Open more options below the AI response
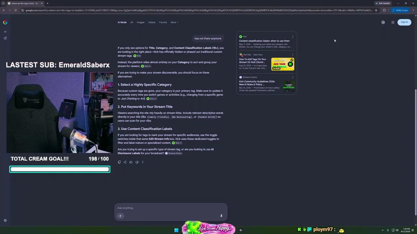 (x=143, y=162)
